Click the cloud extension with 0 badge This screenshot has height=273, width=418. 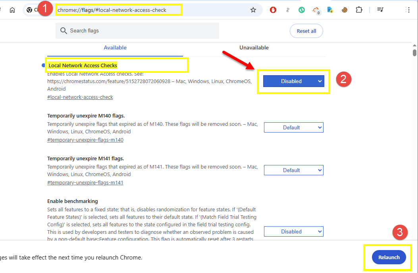316,10
